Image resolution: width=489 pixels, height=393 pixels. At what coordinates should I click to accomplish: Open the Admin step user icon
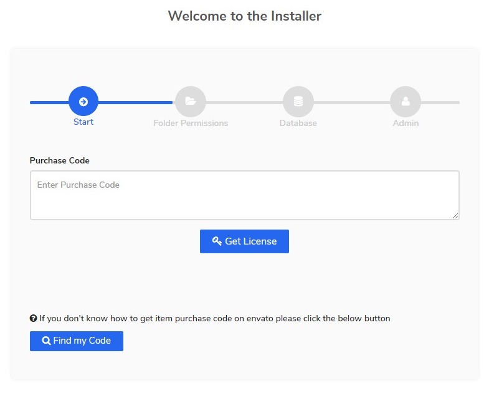406,102
